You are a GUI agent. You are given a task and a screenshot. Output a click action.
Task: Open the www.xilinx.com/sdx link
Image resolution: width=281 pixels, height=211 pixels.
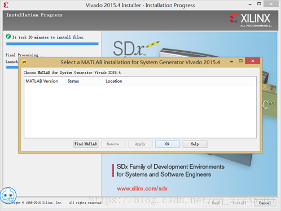(x=142, y=188)
